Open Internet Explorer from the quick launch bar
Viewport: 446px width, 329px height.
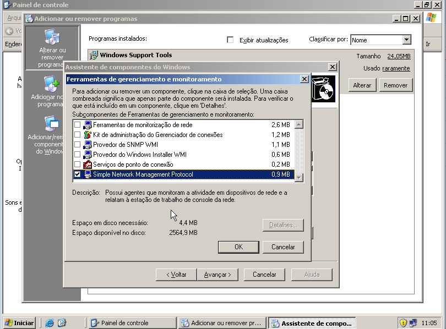(x=49, y=323)
